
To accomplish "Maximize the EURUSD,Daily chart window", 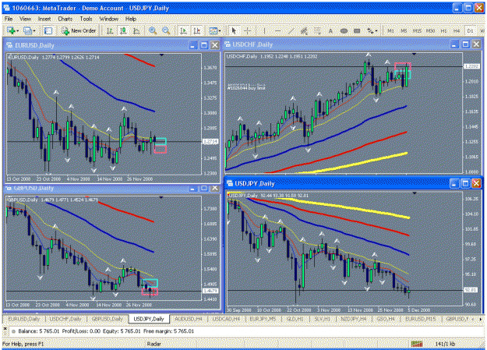I will [203, 45].
